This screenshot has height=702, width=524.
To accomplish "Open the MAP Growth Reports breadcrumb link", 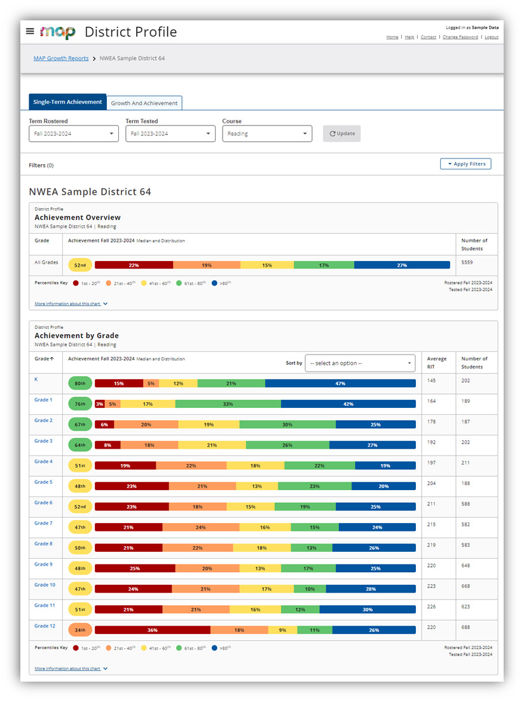I will tap(61, 59).
